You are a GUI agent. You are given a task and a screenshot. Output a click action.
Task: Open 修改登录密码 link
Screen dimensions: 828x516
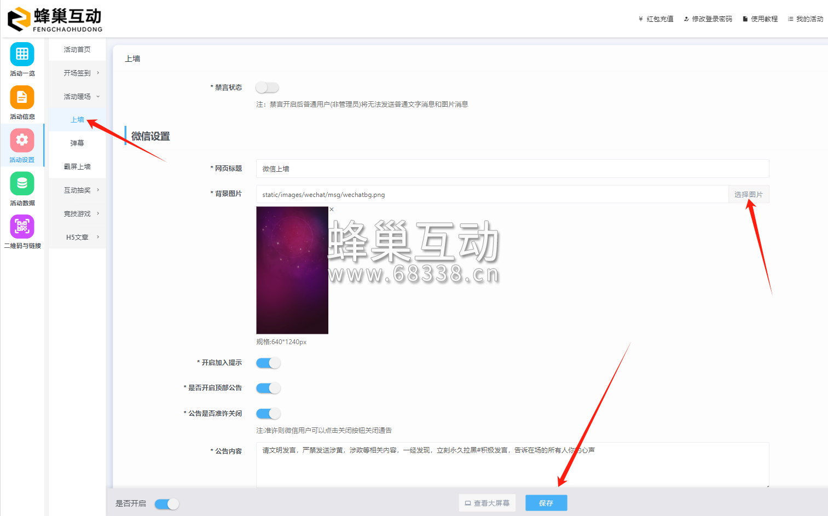(x=708, y=18)
